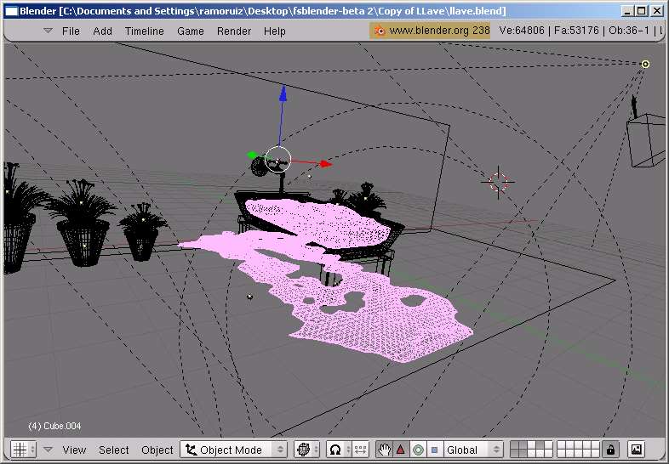The image size is (669, 464).
Task: Click the 3D cursor crosshair
Action: (x=498, y=183)
